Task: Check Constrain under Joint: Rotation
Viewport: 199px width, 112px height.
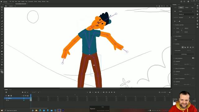Action: coord(174,62)
